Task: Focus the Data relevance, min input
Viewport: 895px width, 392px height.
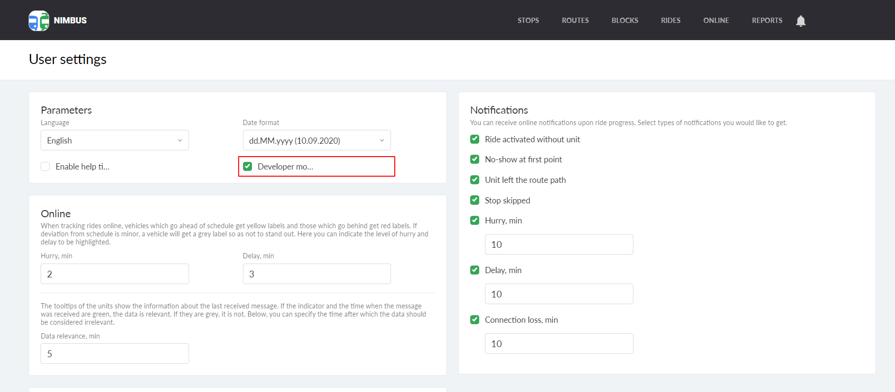Action: (x=115, y=354)
